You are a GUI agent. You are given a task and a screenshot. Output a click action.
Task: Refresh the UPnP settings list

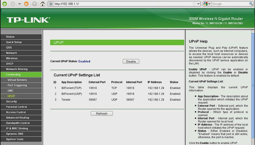pyautogui.click(x=101, y=114)
